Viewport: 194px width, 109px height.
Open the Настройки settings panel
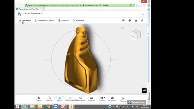pyautogui.click(x=78, y=21)
